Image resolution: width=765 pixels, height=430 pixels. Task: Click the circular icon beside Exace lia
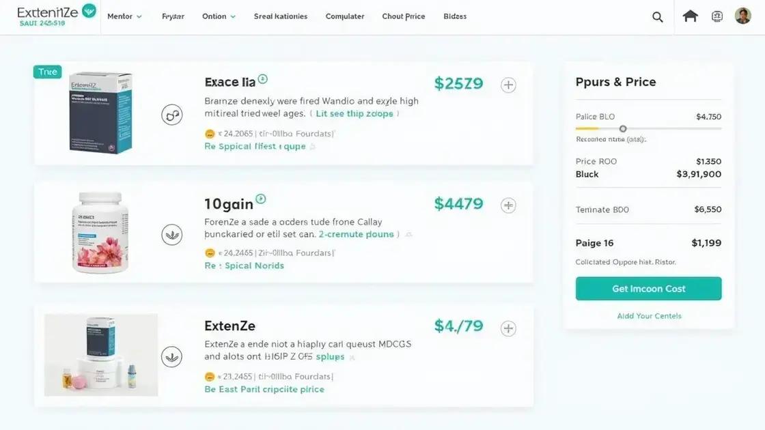(x=172, y=115)
